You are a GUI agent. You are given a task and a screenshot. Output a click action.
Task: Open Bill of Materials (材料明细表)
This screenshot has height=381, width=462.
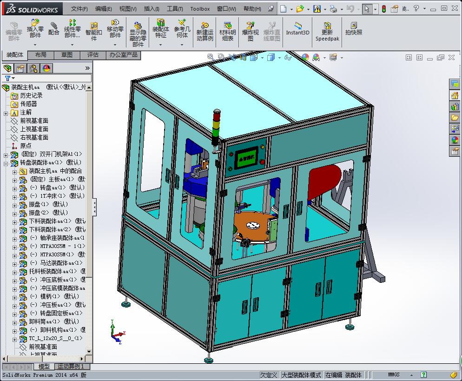click(x=227, y=32)
